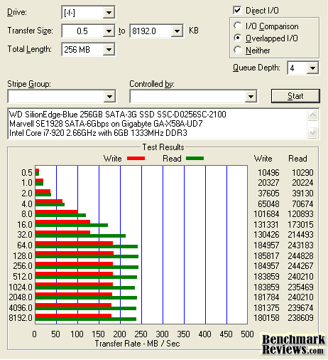This screenshot has height=360, width=328.
Task: Click read value 10290 for 0.5 KB
Action: coord(302,173)
